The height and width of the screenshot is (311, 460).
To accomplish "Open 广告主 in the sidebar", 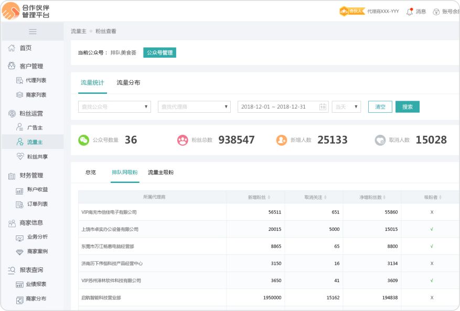I will coord(35,127).
